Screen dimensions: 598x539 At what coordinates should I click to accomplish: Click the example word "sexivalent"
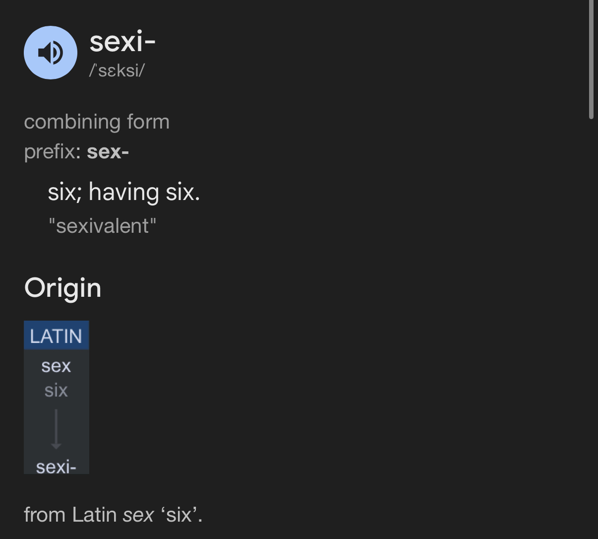[x=102, y=226]
